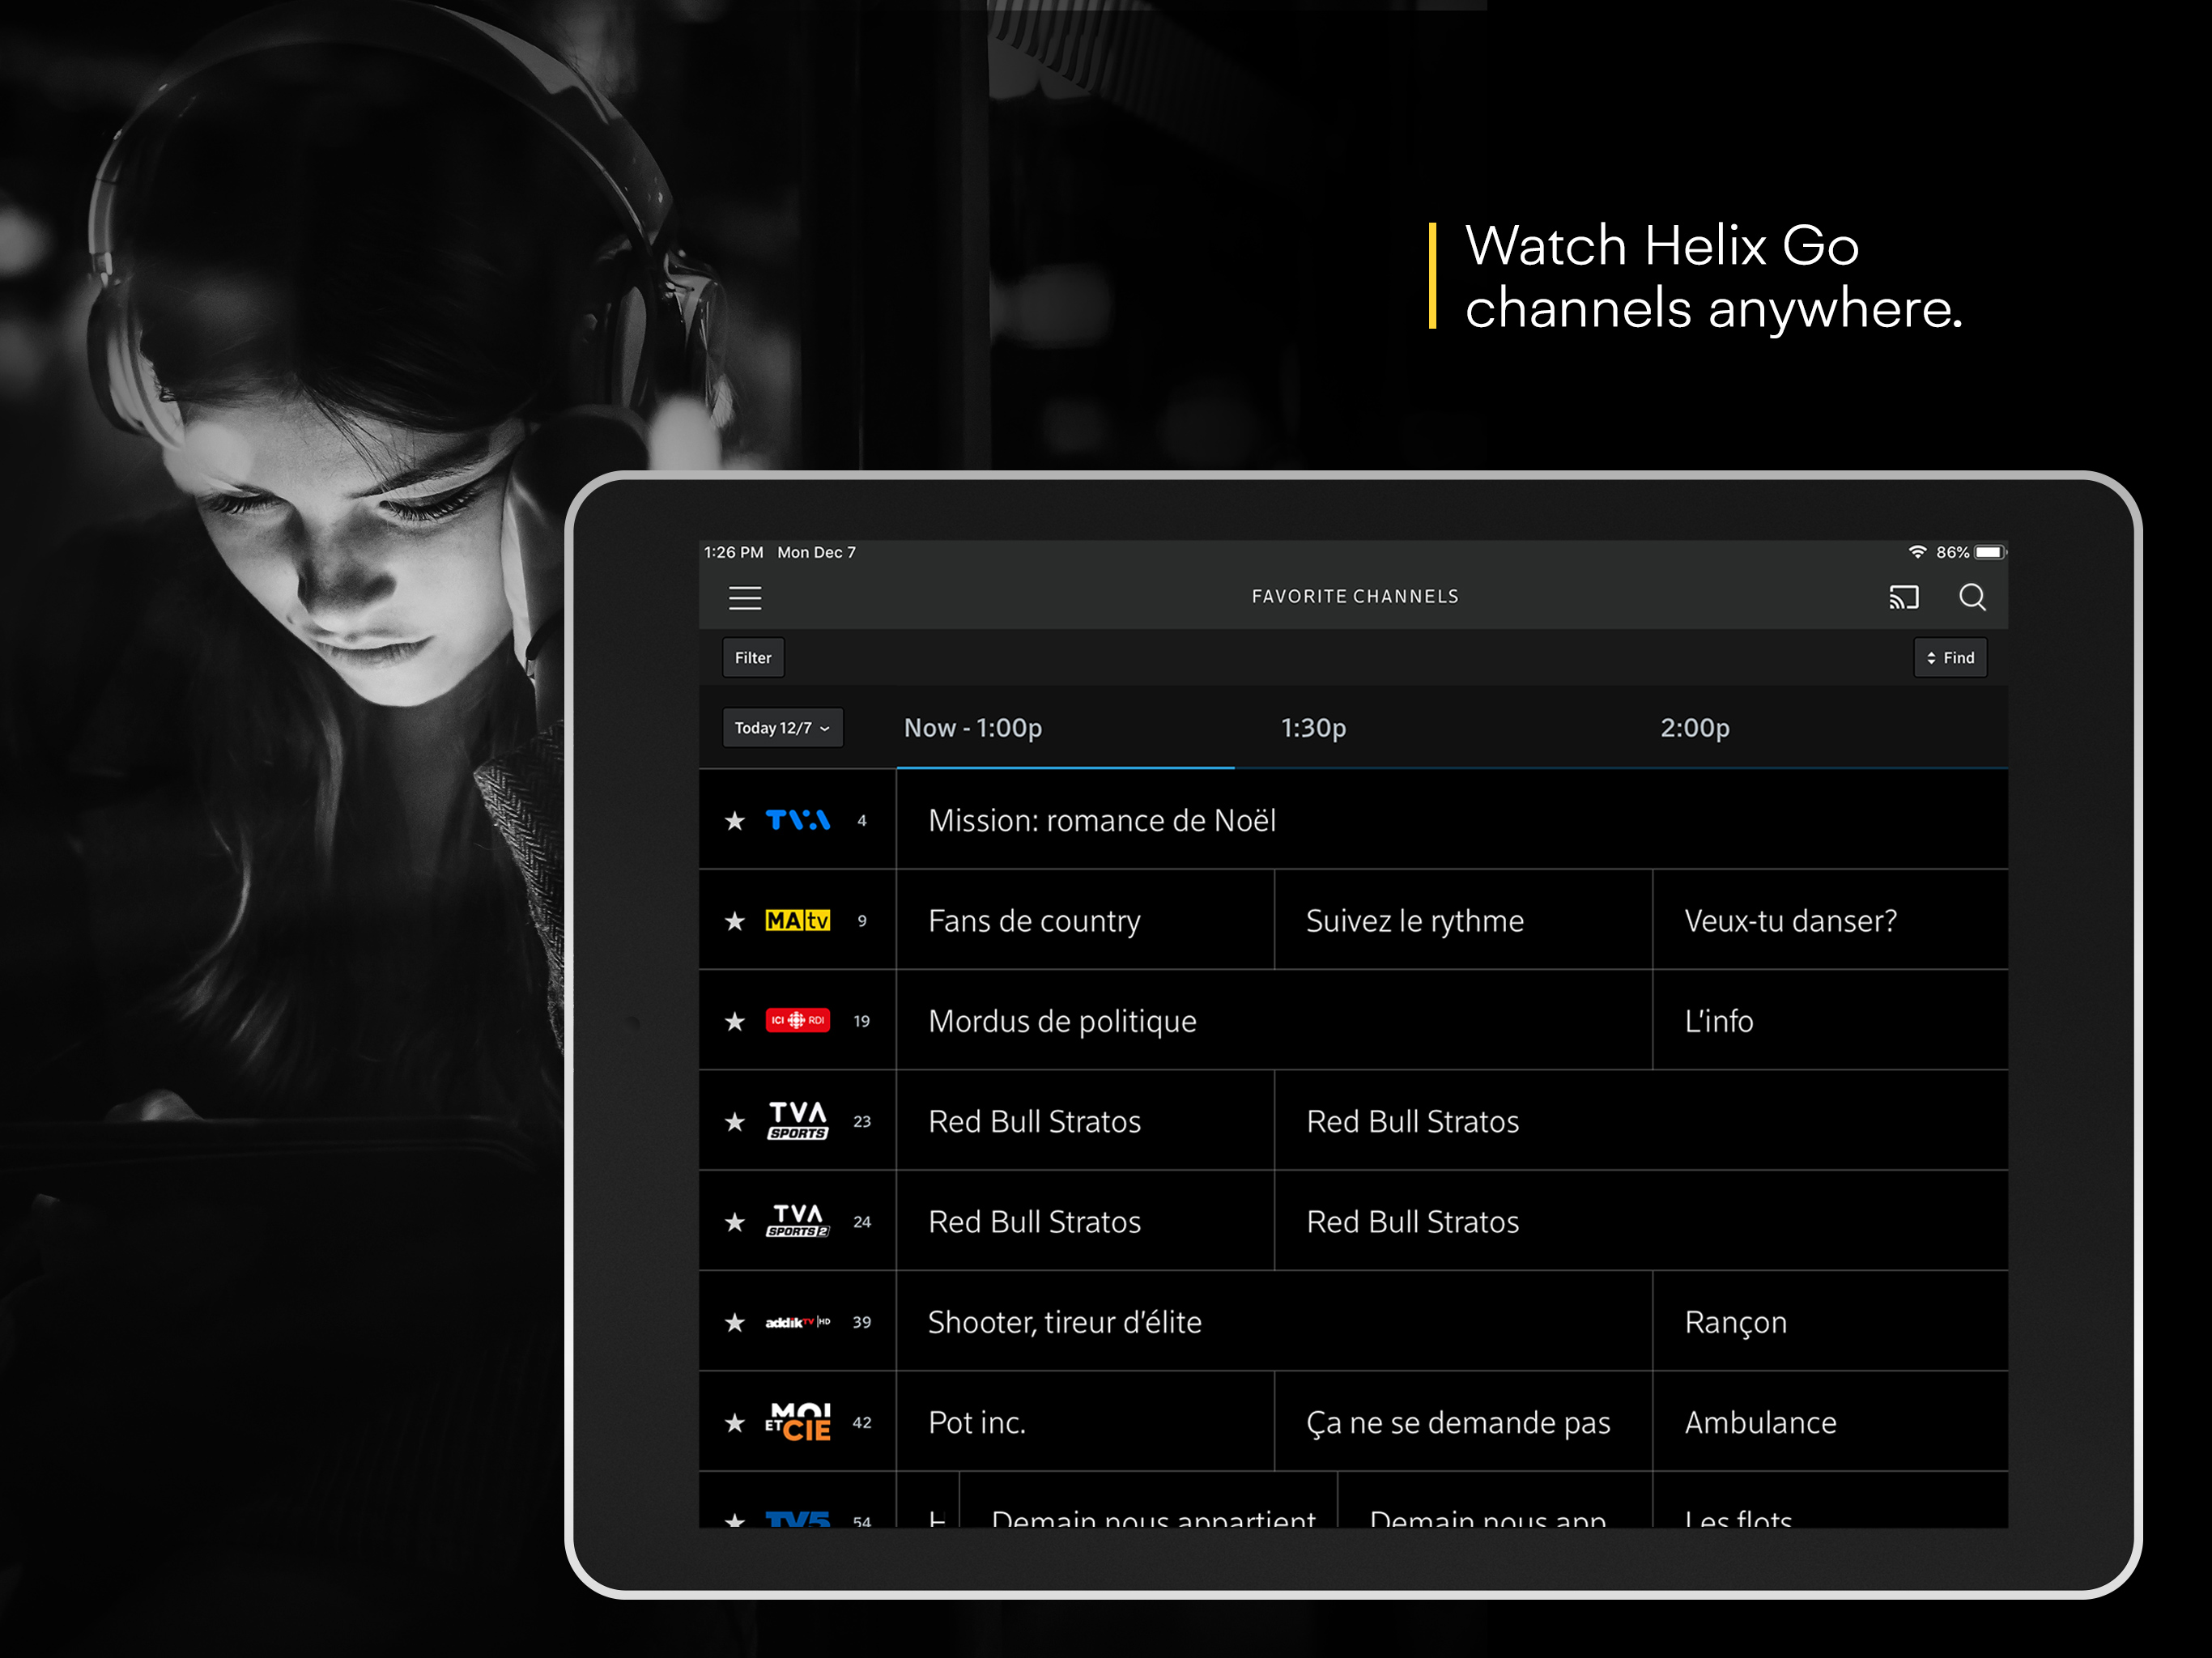Toggle favorite star for TVA Sports channel 23

click(735, 1122)
